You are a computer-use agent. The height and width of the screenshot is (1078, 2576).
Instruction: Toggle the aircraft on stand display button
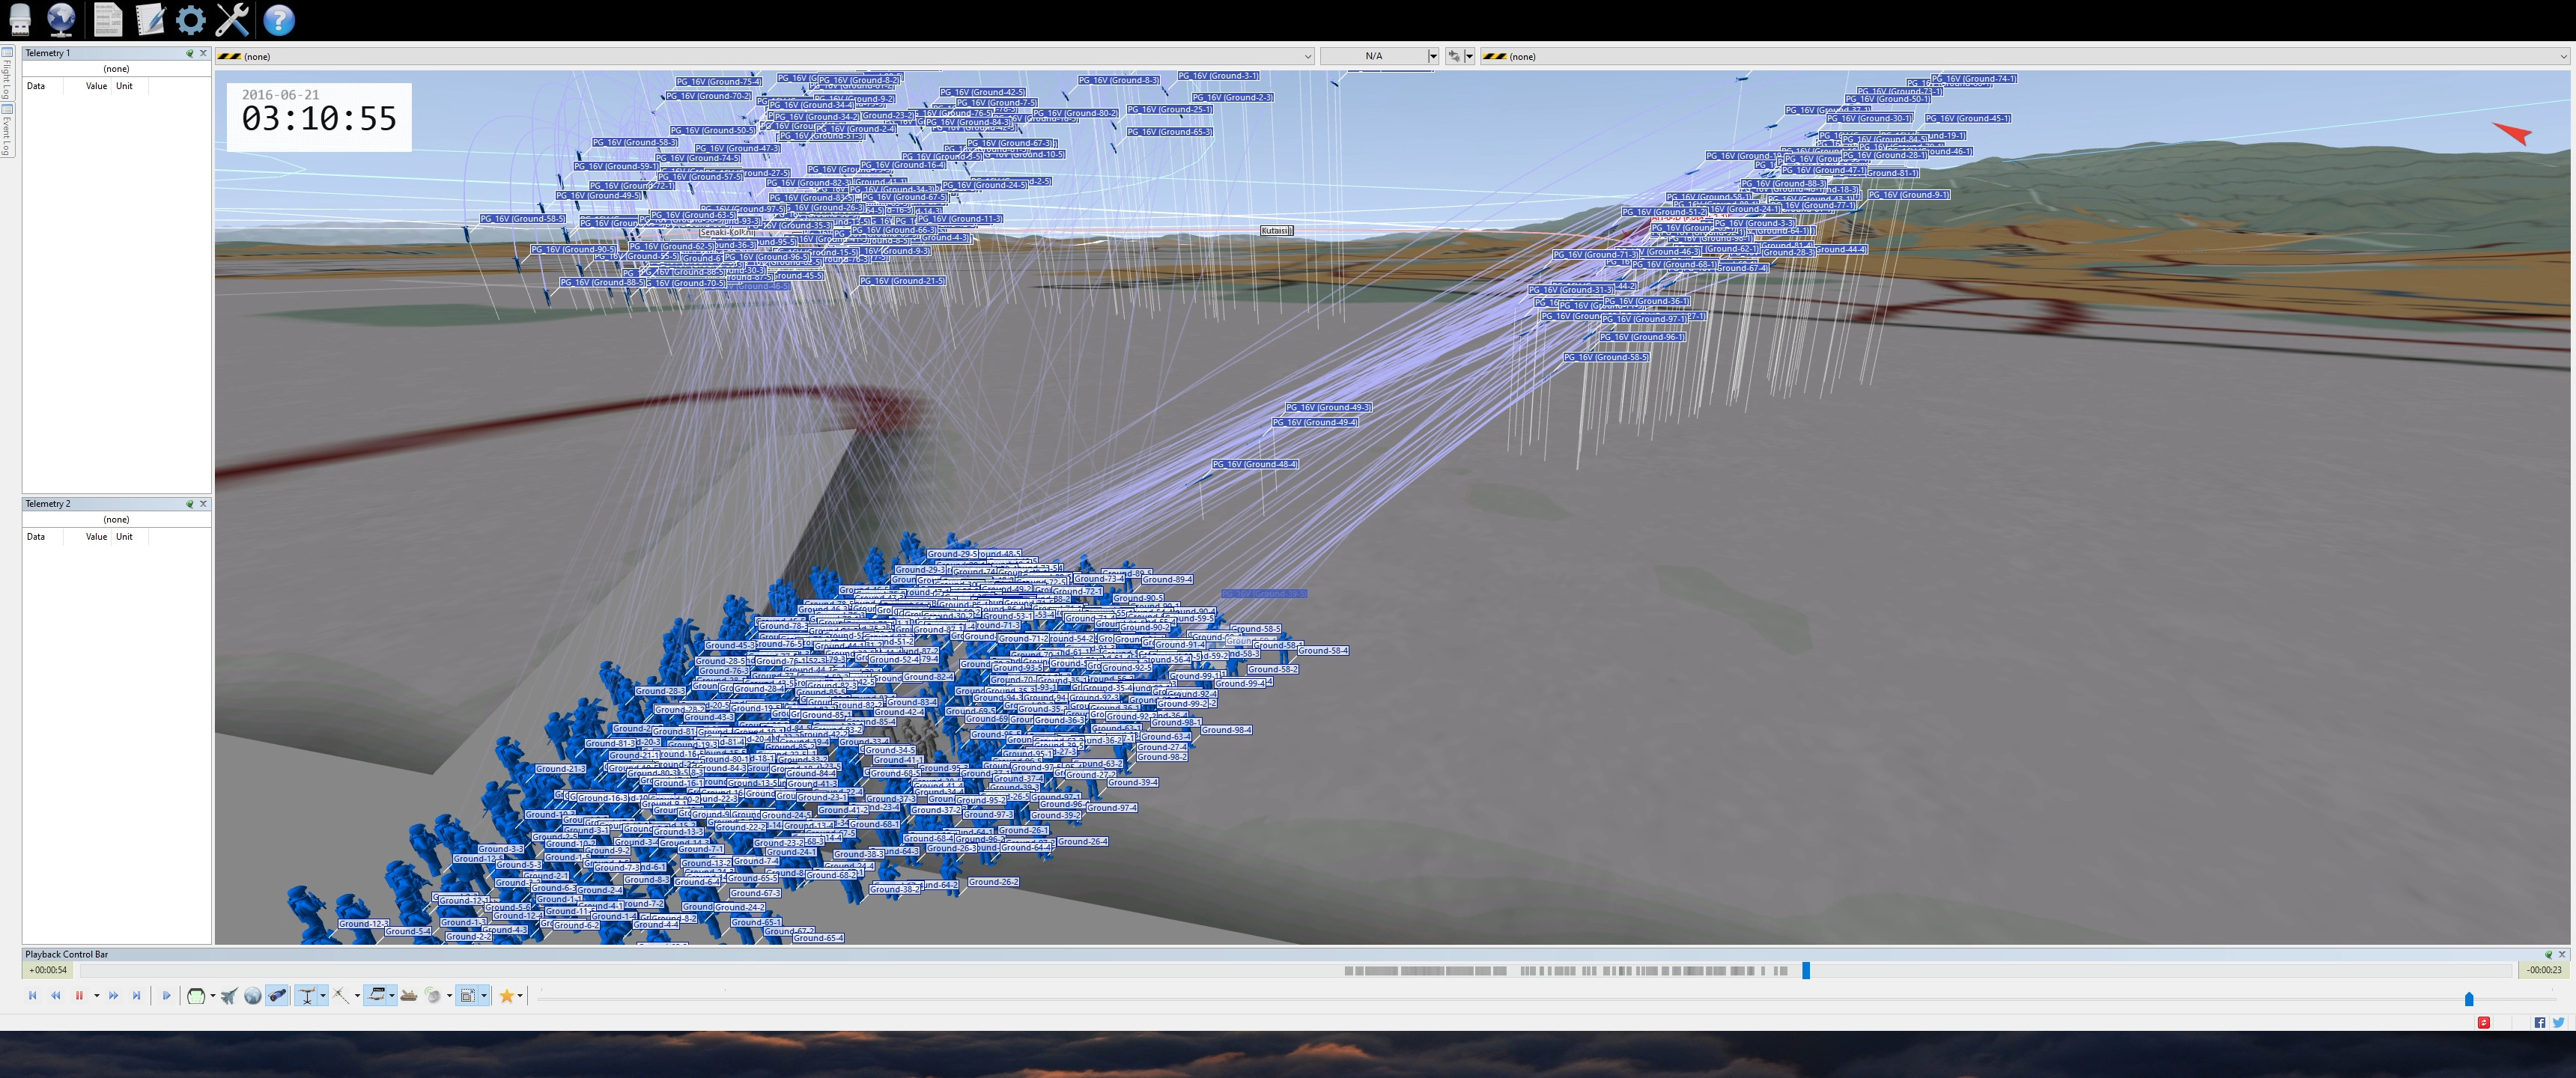[x=307, y=996]
